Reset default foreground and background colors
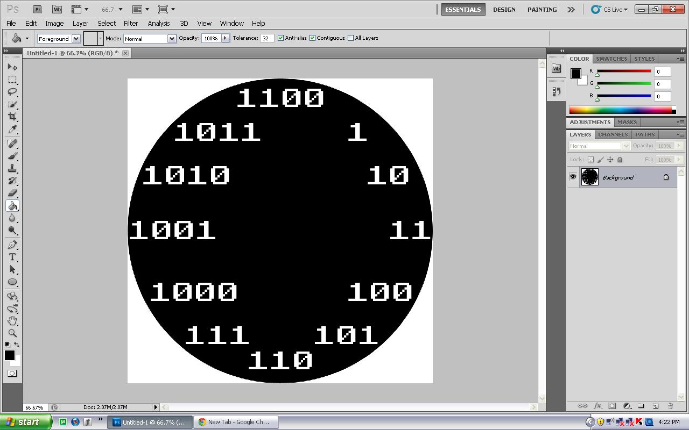The width and height of the screenshot is (689, 430). coord(8,345)
